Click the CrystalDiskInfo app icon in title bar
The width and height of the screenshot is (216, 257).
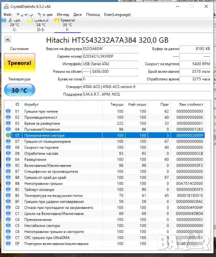6,6
